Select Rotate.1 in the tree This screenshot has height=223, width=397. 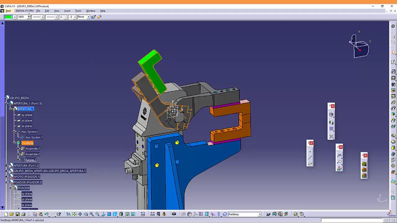click(31, 160)
